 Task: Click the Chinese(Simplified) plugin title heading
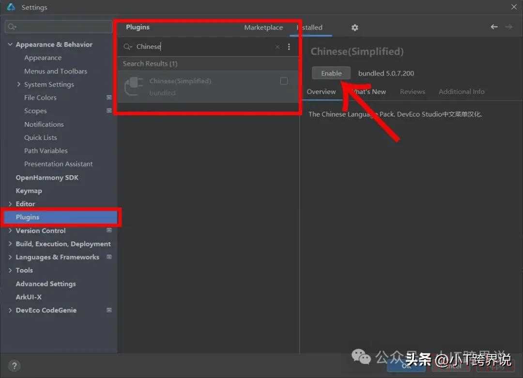click(357, 52)
